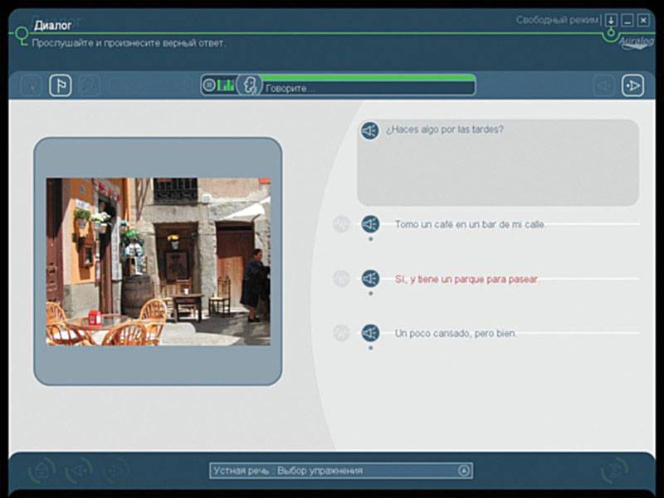Click the dimmed back arrow in the bottom bar

[x=79, y=470]
